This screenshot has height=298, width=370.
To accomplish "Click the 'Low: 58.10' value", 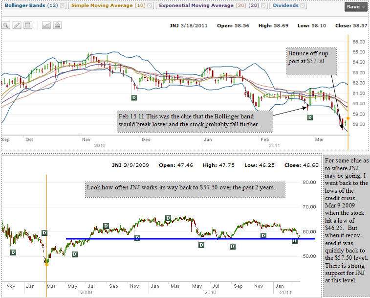I will 312,26.
